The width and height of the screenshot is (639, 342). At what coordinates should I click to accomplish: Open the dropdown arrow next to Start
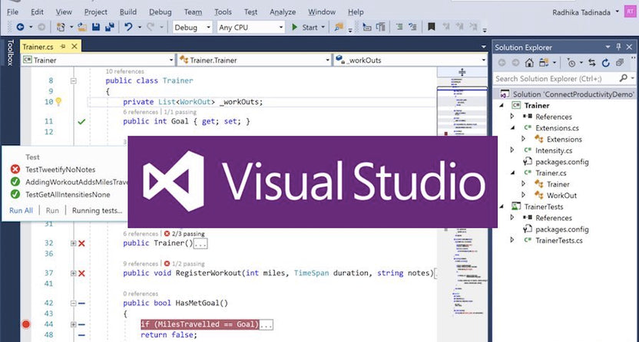(323, 28)
